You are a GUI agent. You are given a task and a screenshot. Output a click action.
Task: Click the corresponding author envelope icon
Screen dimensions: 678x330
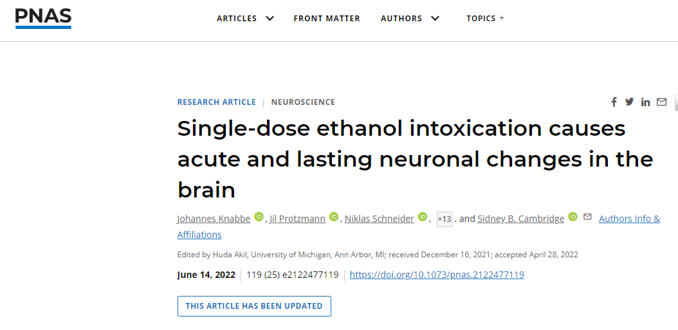click(587, 217)
